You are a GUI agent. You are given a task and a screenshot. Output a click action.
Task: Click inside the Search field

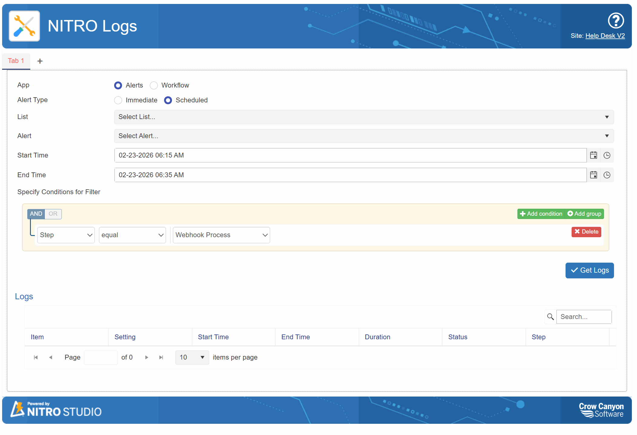pos(584,317)
